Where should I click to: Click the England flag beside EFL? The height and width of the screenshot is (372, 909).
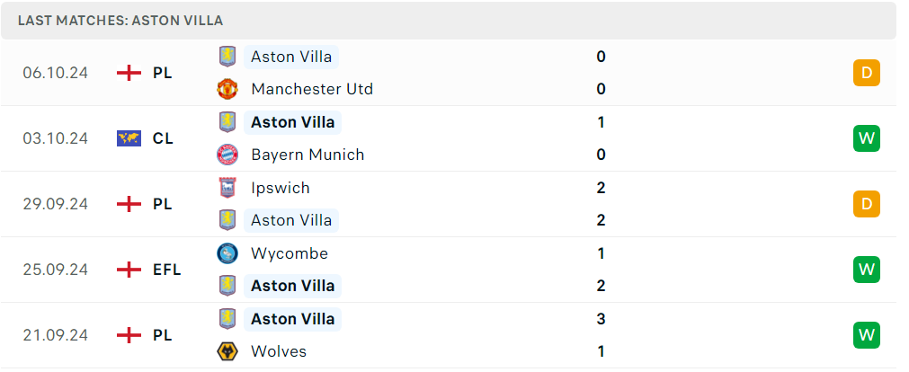tap(129, 270)
